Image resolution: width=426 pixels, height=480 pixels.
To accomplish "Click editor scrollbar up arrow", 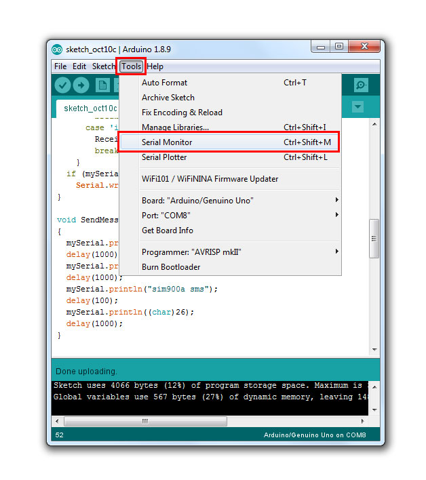I will (x=374, y=124).
